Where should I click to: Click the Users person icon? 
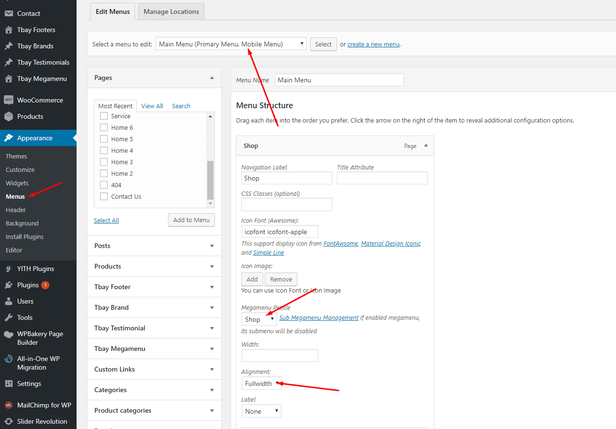9,301
